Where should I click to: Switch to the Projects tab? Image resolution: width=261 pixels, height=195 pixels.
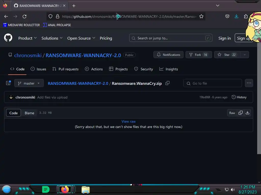point(118,69)
